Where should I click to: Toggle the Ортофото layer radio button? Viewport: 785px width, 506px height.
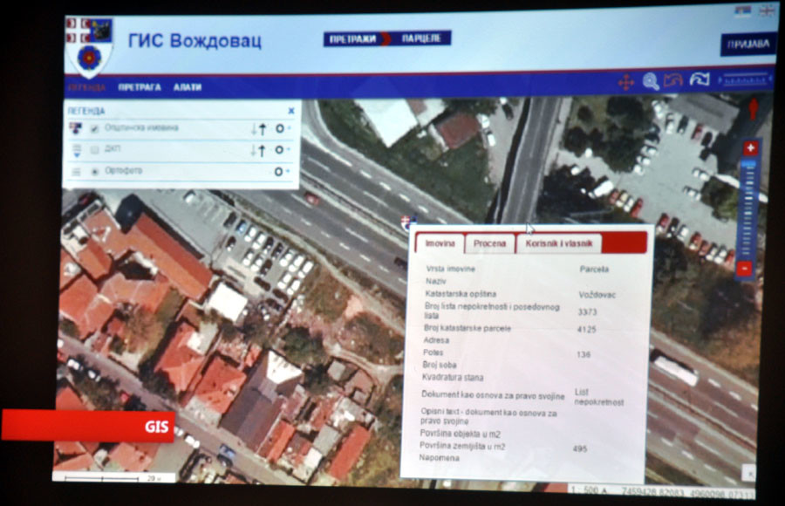tap(94, 172)
